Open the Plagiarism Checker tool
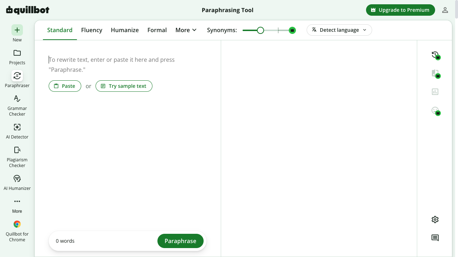 pos(17,157)
